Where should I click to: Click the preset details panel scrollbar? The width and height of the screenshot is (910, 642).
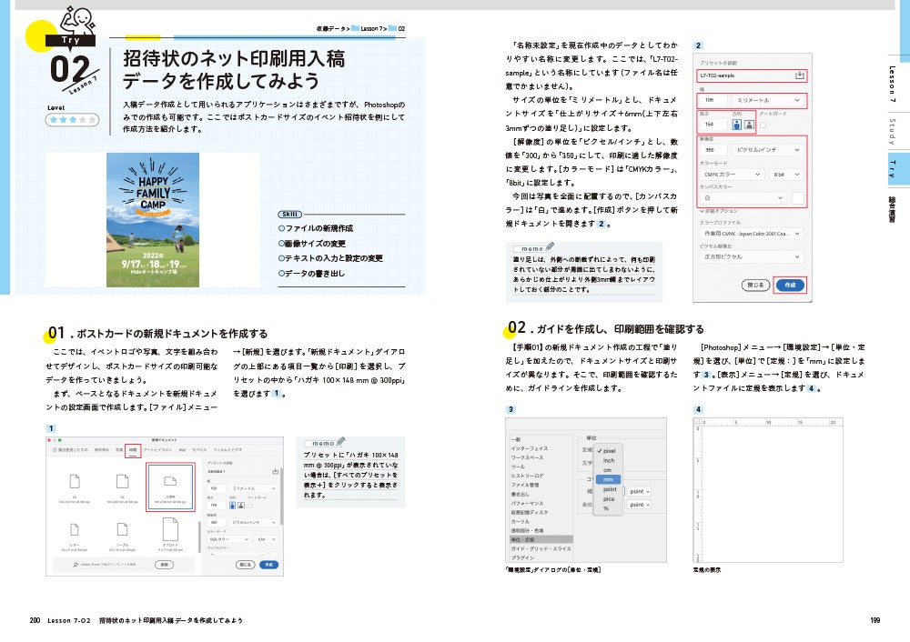(x=281, y=496)
